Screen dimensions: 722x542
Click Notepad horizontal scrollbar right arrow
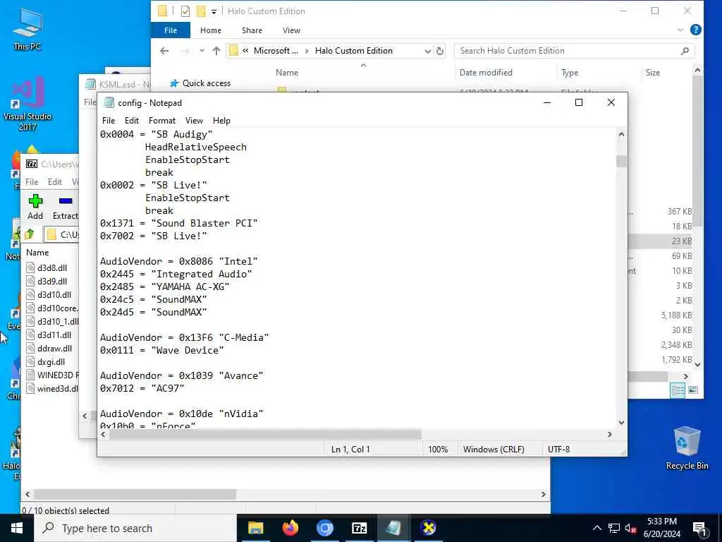(610, 434)
